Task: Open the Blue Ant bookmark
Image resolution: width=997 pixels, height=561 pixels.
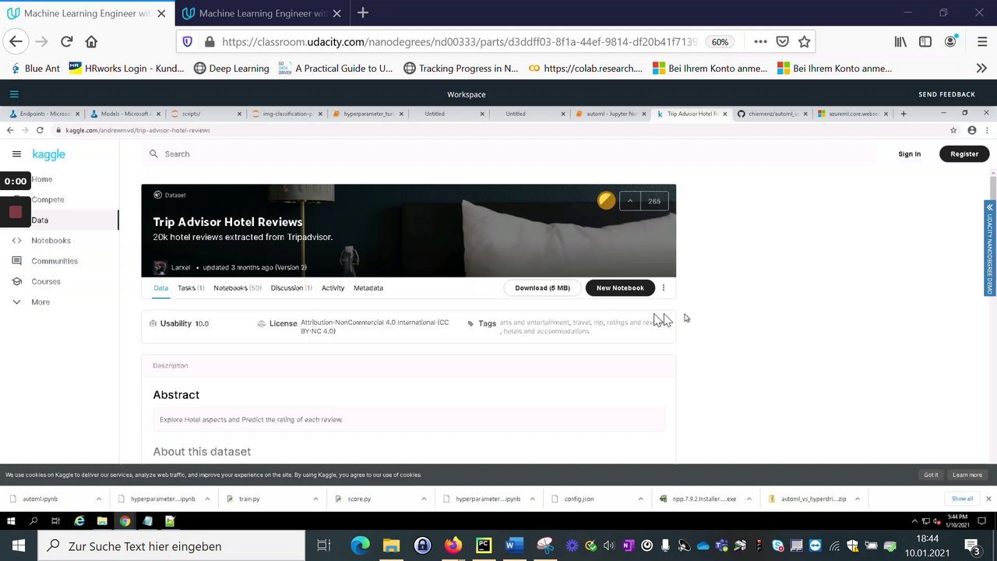Action: pos(34,69)
